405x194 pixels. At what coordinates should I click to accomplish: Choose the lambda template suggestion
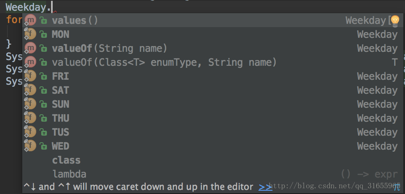coord(211,174)
